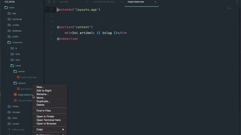Open the tab options menu at top right
Screen dimensions: 241x135
click(x=237, y=1)
